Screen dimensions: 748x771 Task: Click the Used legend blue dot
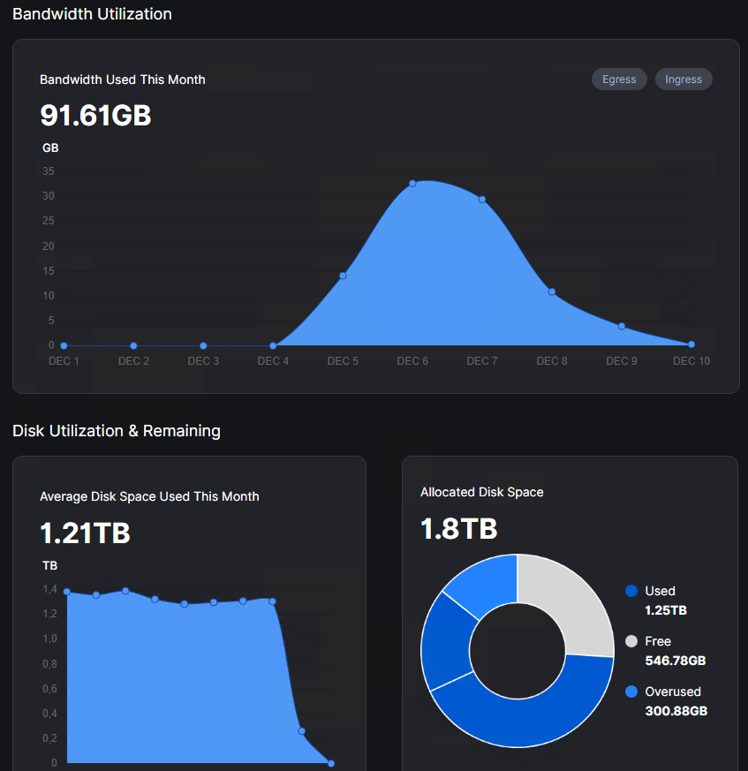(x=631, y=591)
